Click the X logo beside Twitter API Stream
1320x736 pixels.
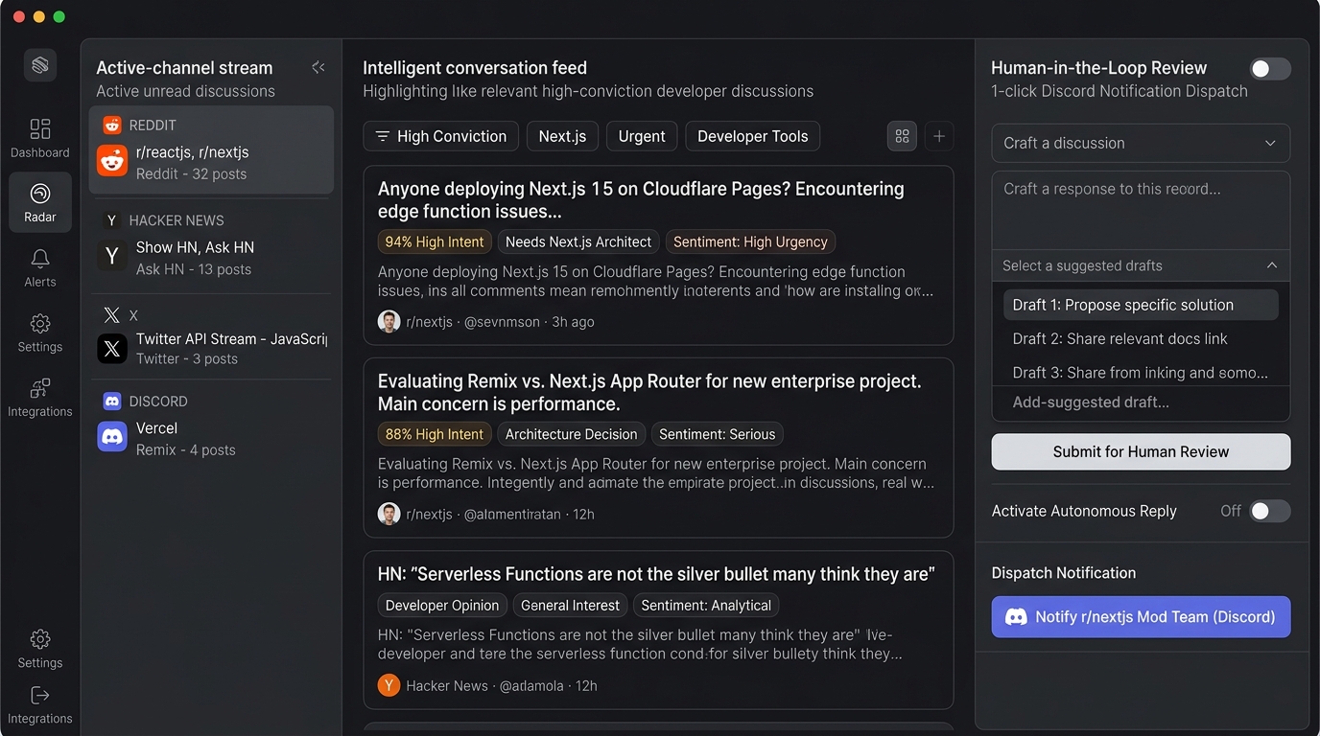112,349
